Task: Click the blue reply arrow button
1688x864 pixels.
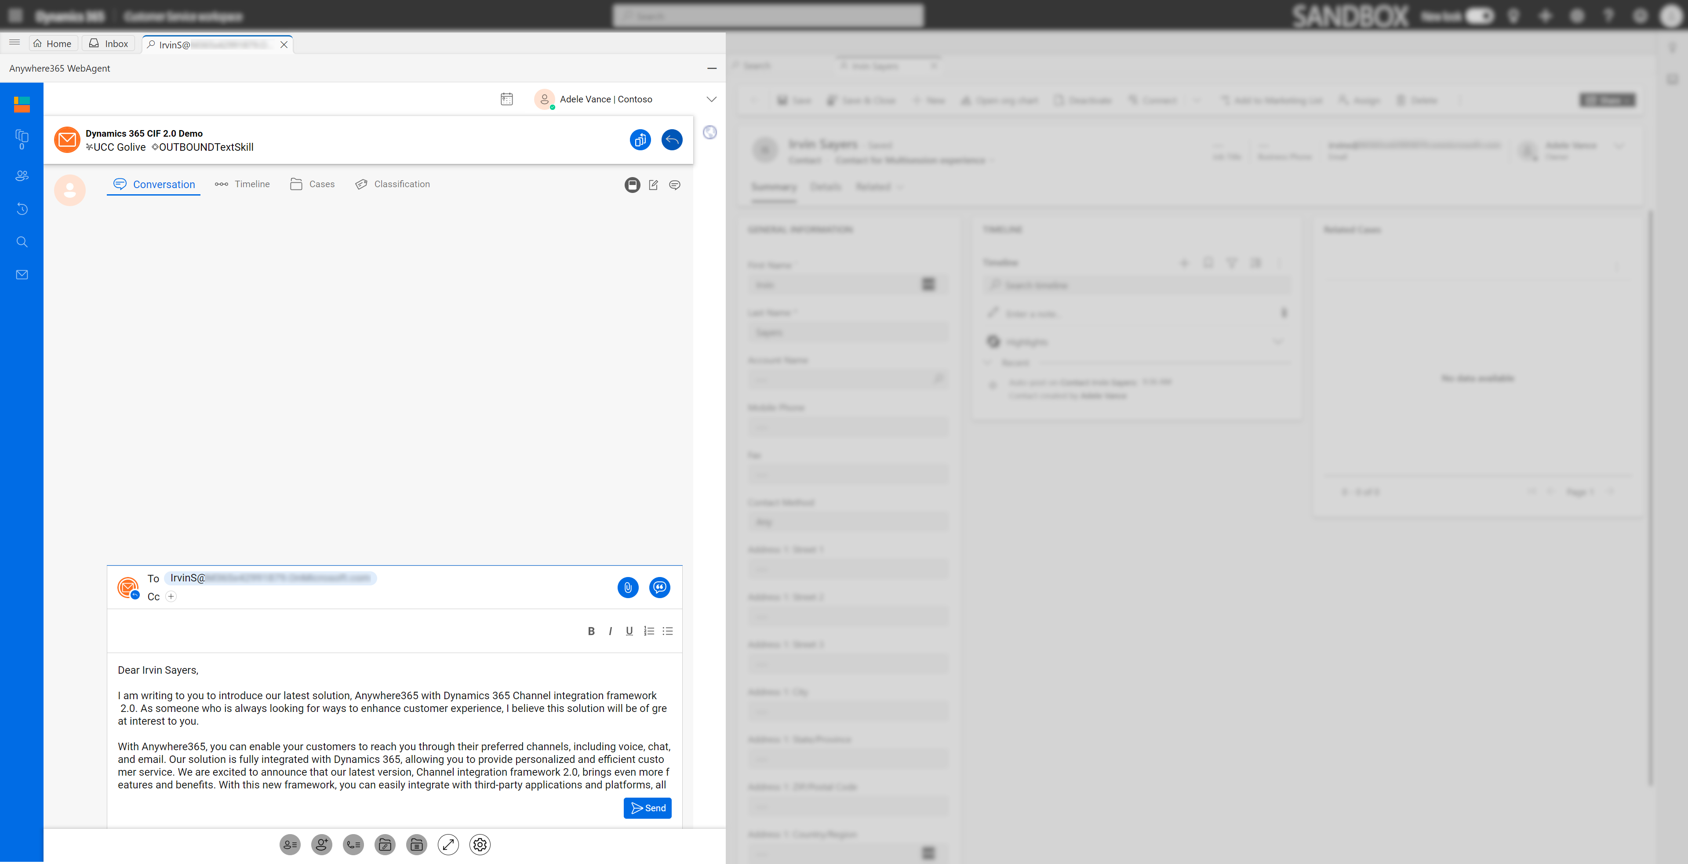Action: (x=672, y=139)
